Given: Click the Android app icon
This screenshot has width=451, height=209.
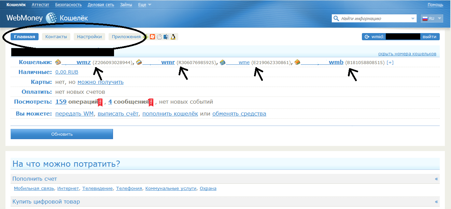Looking at the screenshot, I should point(146,37).
